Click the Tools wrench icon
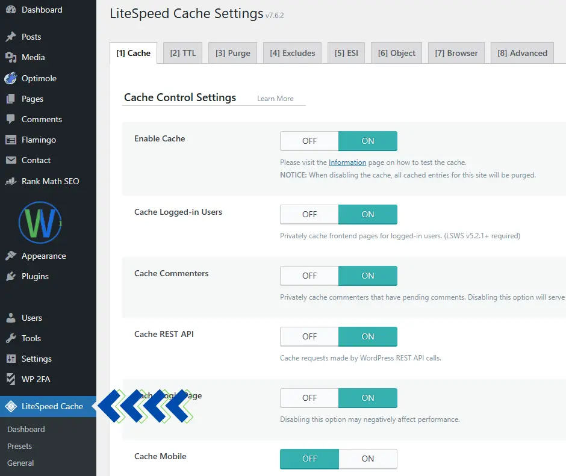566x476 pixels. pyautogui.click(x=11, y=338)
